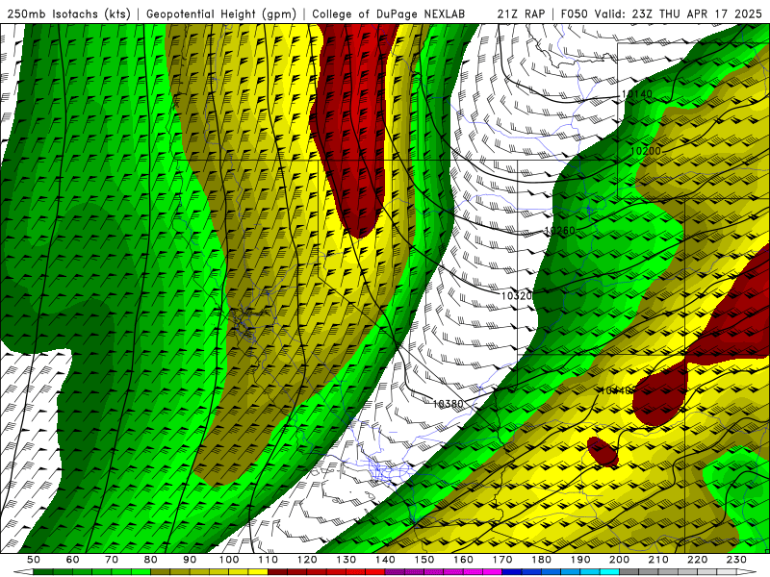770x577 pixels.
Task: Select the College of DuPage NEXLAB credit text
Action: point(389,13)
